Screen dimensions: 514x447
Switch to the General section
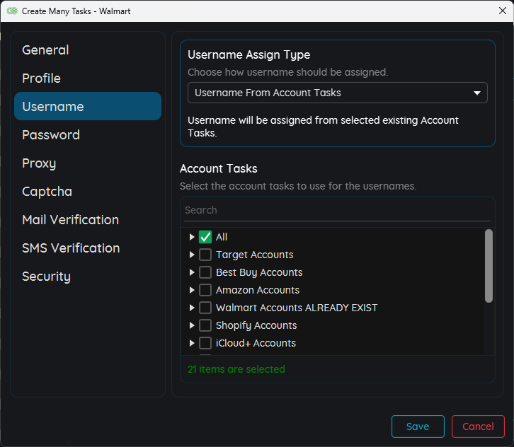(45, 50)
